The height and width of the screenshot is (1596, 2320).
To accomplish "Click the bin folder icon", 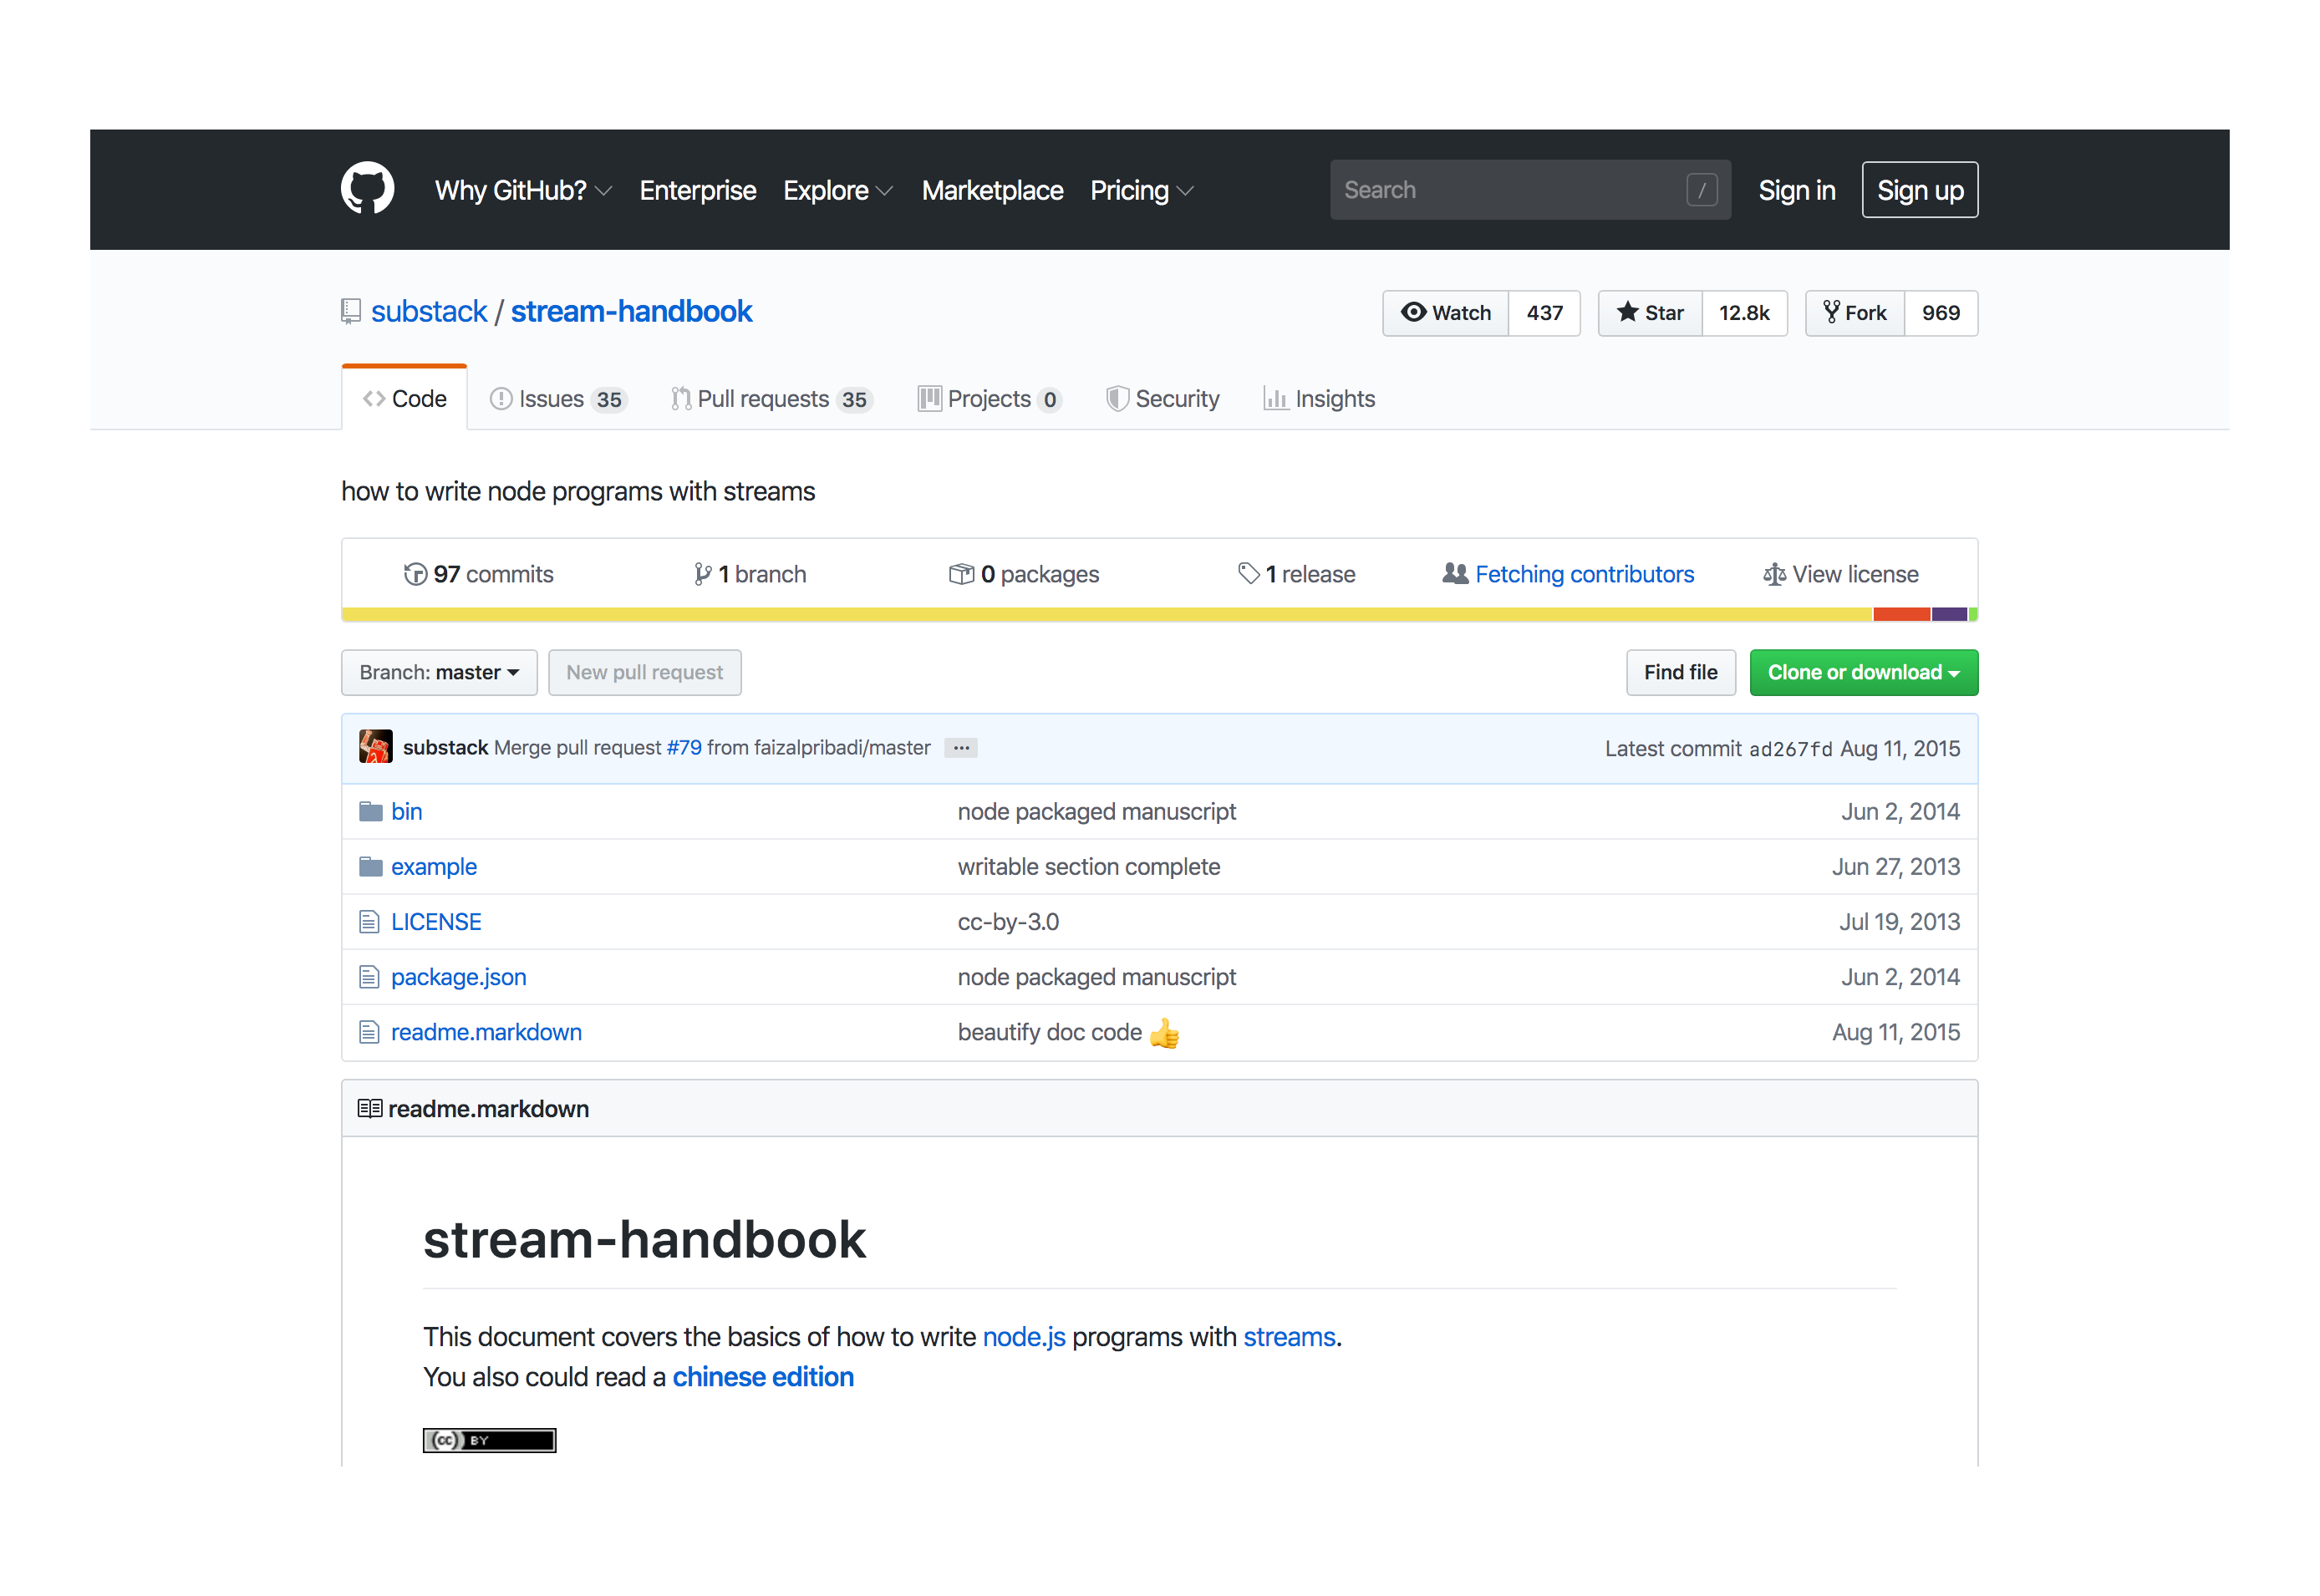I will pyautogui.click(x=370, y=811).
